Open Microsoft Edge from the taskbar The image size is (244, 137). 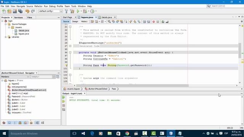(92, 134)
